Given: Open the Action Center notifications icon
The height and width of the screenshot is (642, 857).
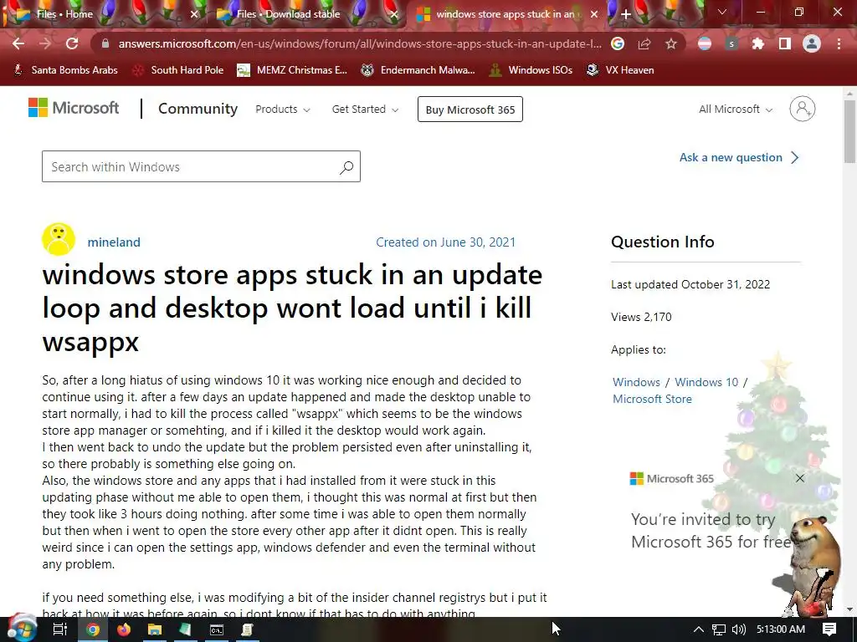Looking at the screenshot, I should click(829, 629).
